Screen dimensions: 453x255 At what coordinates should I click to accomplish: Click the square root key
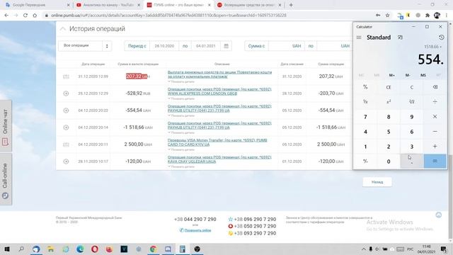(412, 102)
